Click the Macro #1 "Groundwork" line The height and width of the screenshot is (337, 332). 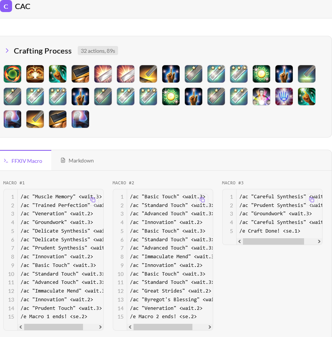(57, 222)
